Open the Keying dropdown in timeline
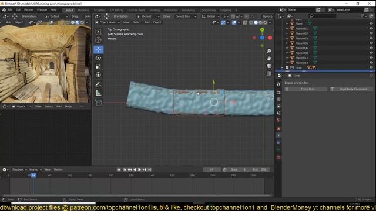 [35, 169]
